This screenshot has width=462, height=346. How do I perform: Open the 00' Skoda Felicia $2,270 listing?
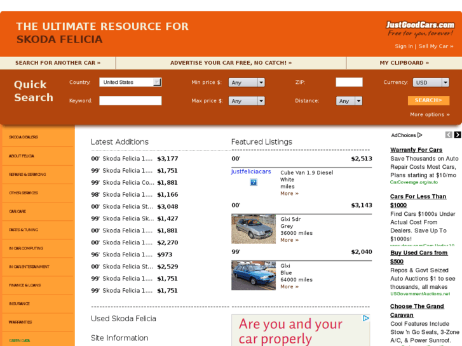(135, 243)
